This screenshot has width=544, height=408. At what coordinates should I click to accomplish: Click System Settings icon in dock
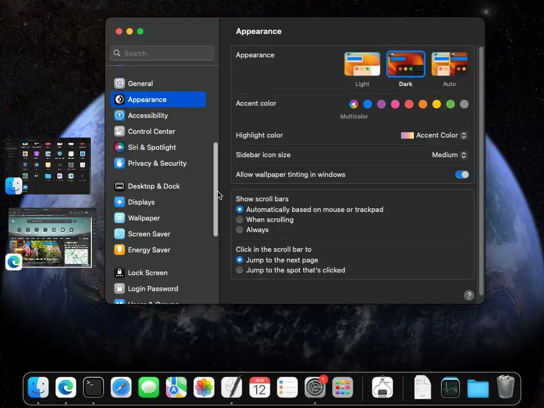(315, 387)
